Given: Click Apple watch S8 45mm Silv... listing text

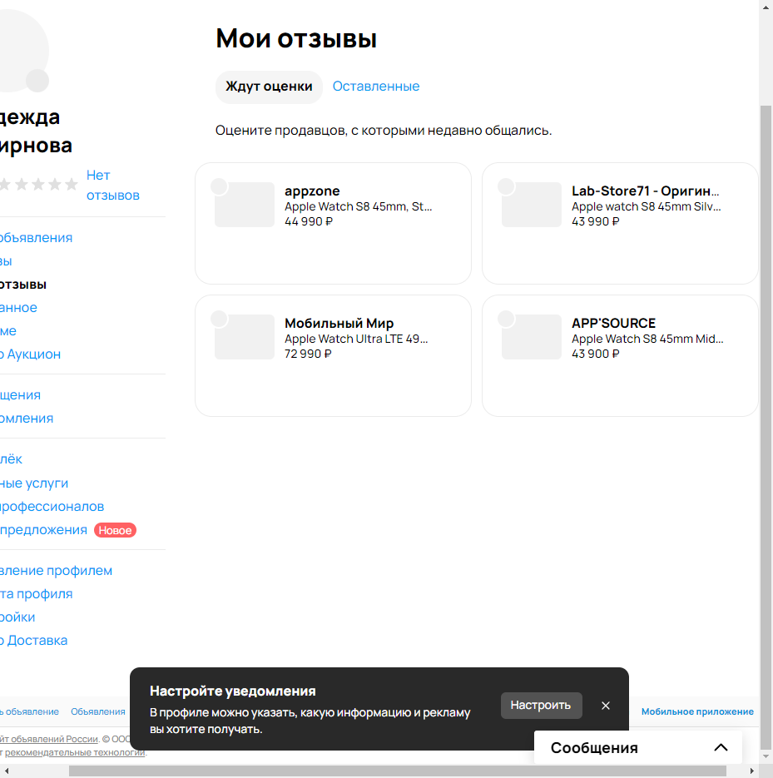Looking at the screenshot, I should point(646,206).
